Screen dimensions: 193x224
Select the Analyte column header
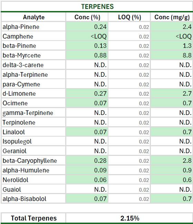tap(33, 17)
